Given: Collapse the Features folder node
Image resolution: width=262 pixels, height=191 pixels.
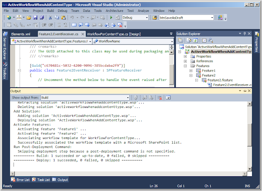Looking at the screenshot, I should pos(185,66).
